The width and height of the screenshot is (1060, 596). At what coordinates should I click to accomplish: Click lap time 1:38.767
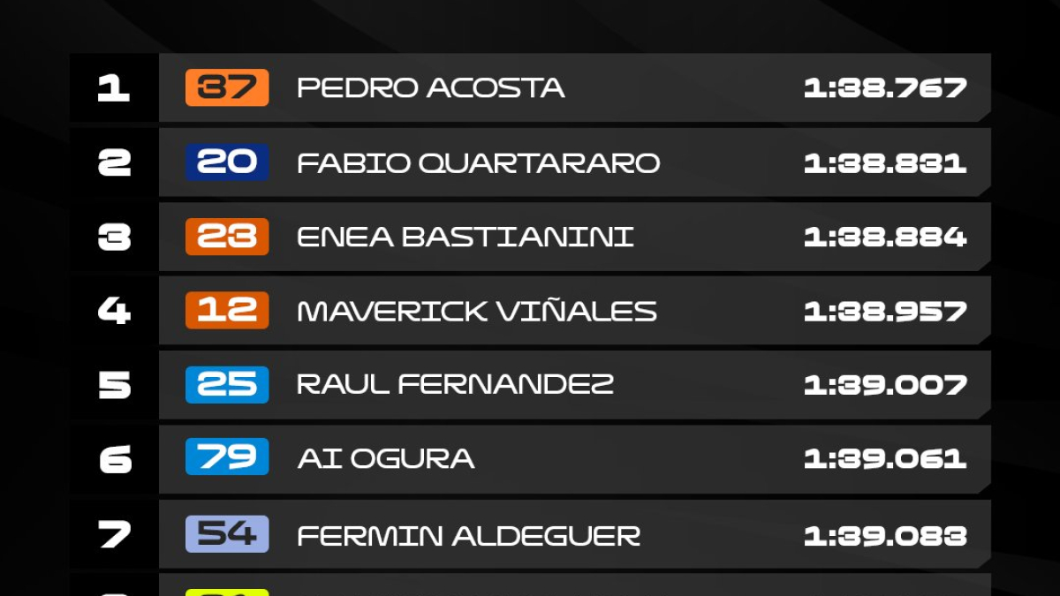885,87
